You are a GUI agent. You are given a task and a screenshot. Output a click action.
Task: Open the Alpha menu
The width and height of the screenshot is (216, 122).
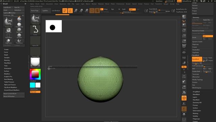point(32,4)
